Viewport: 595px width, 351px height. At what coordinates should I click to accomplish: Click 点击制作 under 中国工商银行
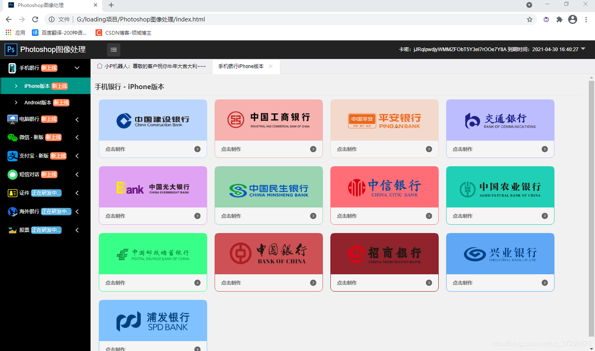231,149
